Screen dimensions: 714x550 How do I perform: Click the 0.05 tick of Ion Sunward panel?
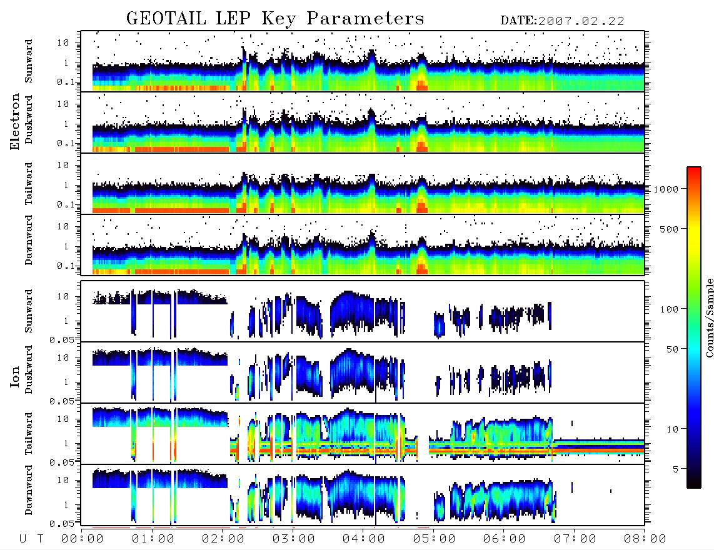[x=62, y=340]
